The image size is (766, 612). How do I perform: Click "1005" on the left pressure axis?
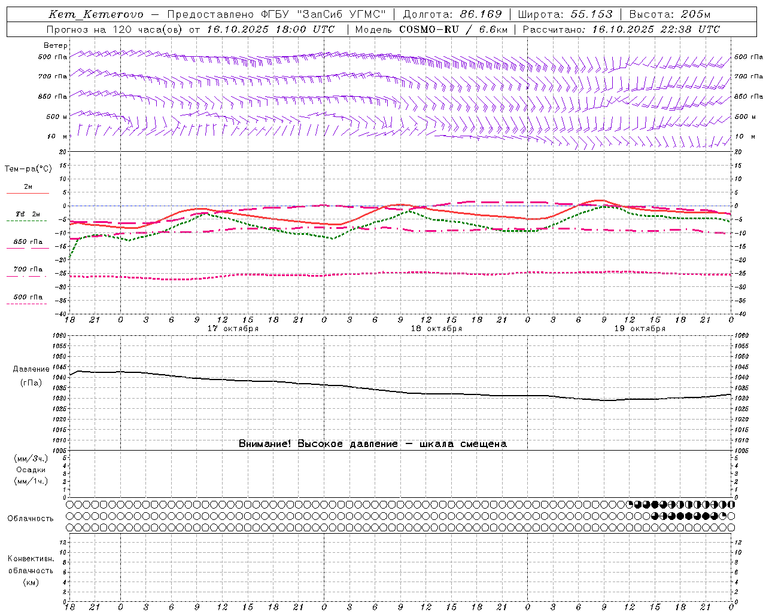60,451
